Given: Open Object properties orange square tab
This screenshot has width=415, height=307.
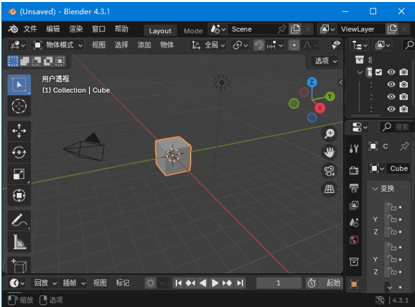Looking at the screenshot, I should tap(354, 284).
